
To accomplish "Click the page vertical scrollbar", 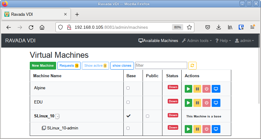I will pos(259,69).
